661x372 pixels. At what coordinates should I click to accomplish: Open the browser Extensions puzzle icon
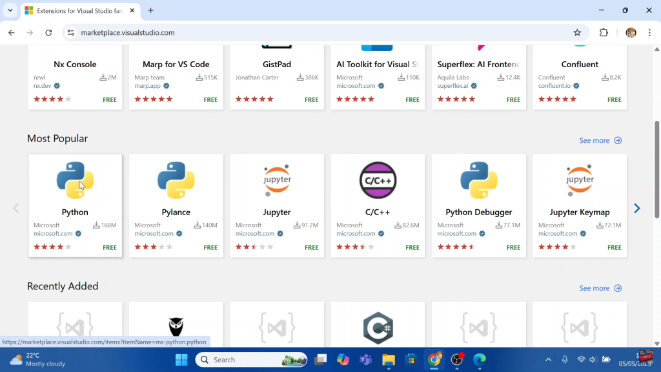(x=604, y=32)
